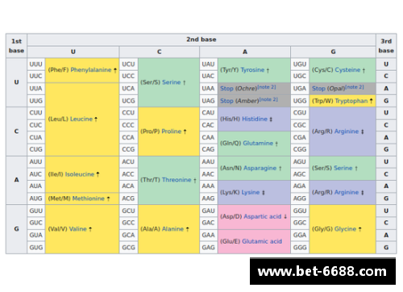Click the '1st base' header cell
This screenshot has width=403, height=292.
click(x=16, y=46)
